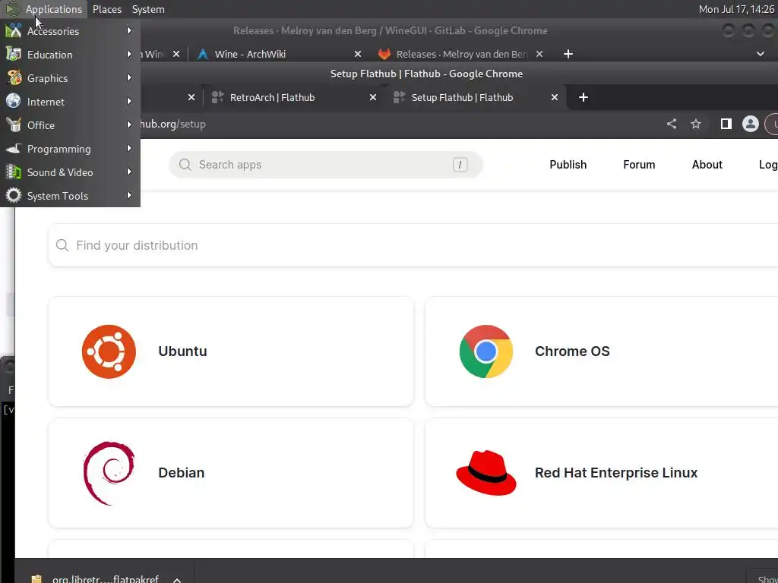Expand the Office submenu arrow
This screenshot has height=583, width=778.
pos(129,125)
